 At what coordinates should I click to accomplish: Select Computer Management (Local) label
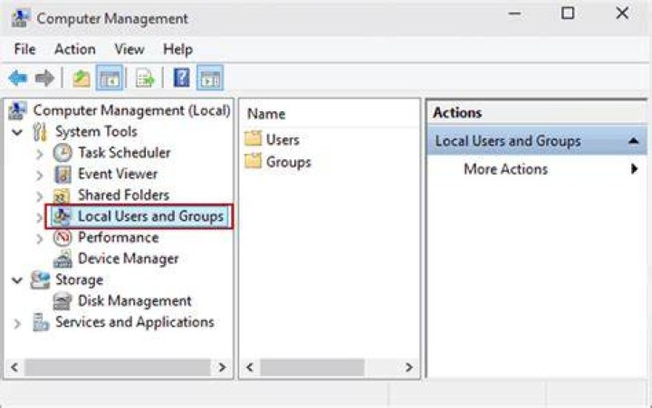point(131,110)
